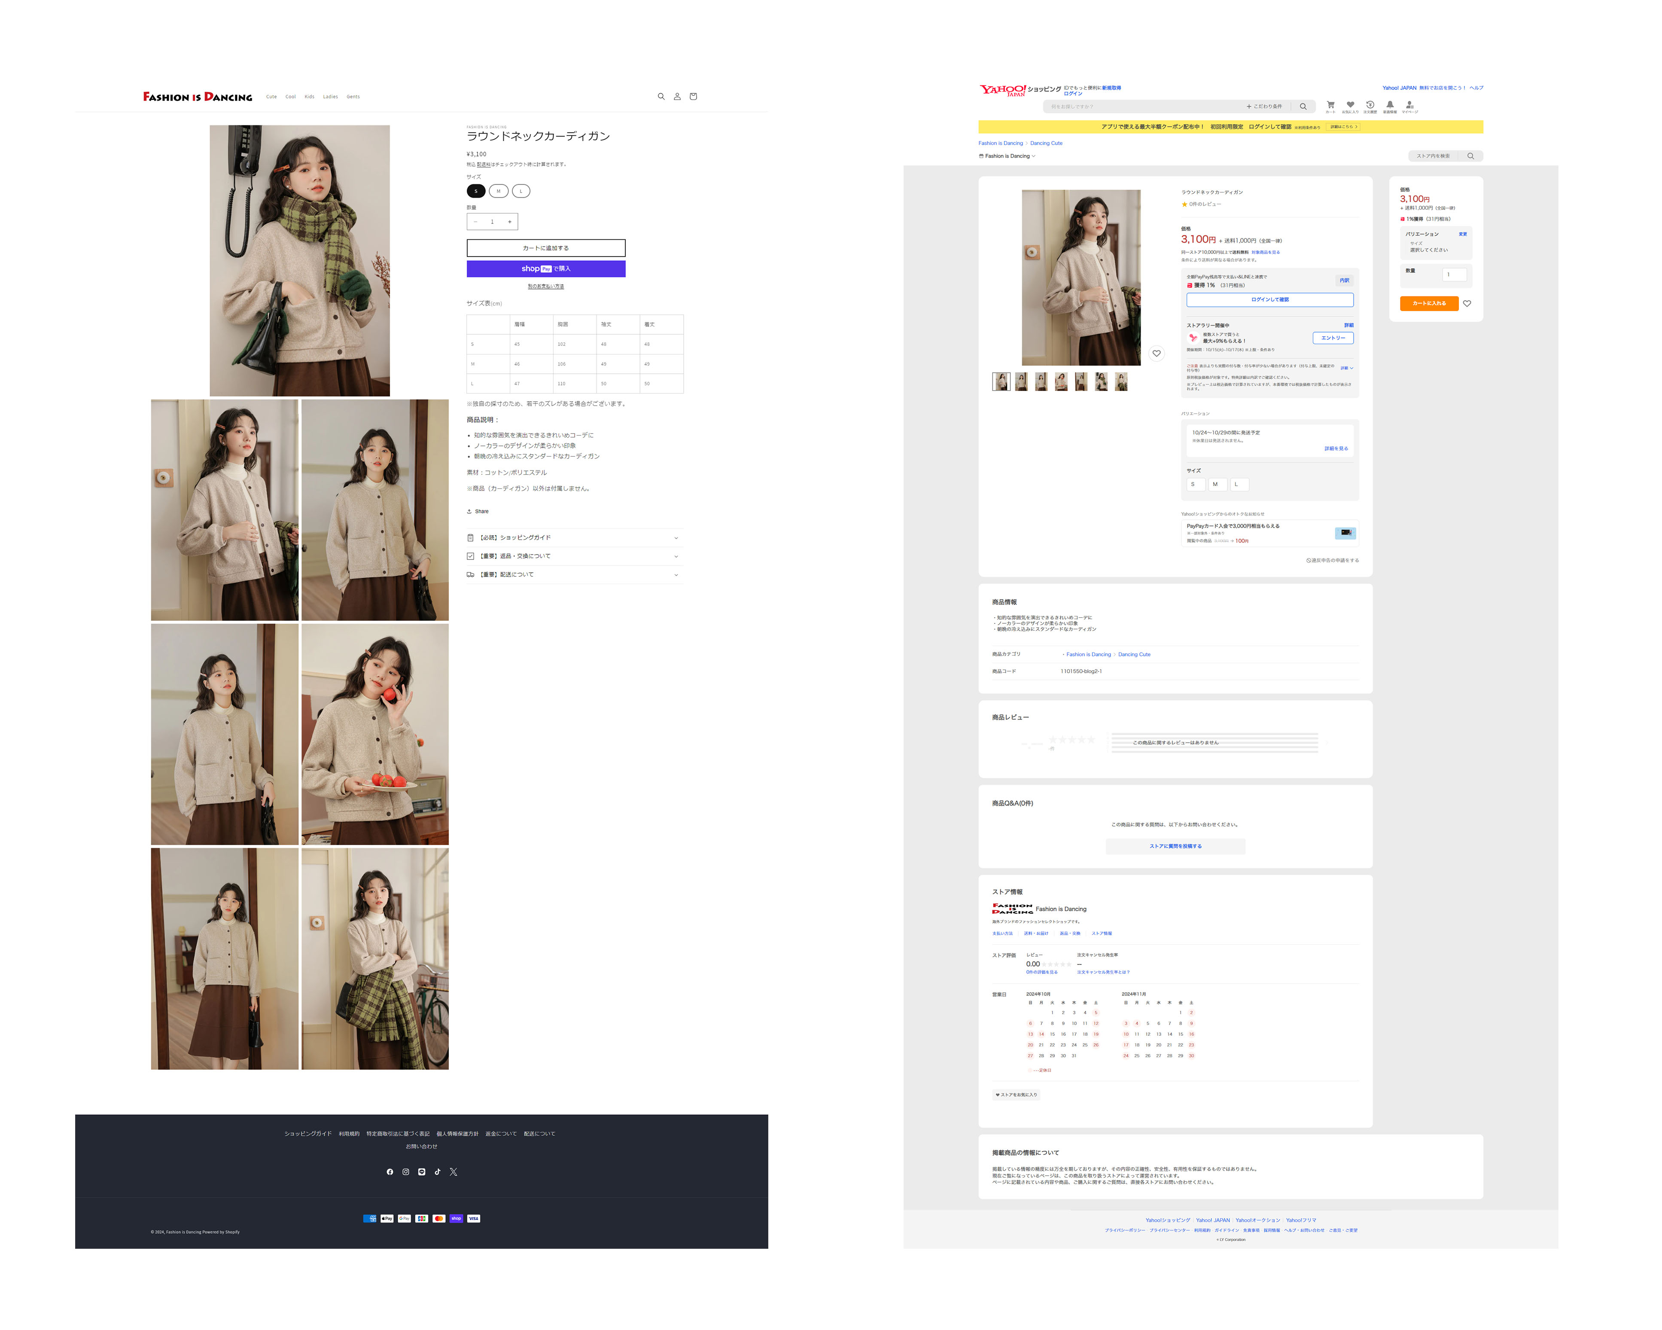
Task: Select size M on the Shopify product page
Action: click(x=499, y=190)
